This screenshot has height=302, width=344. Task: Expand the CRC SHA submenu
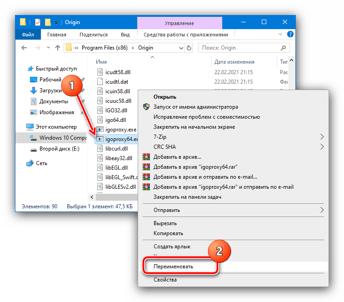[233, 147]
